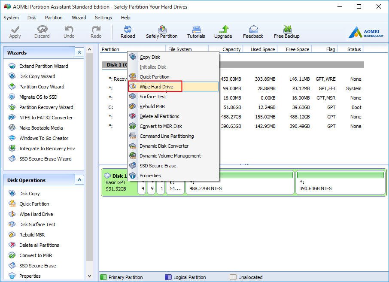This screenshot has width=389, height=282.
Task: Click the sidebar scroll up arrow
Action: [x=90, y=50]
